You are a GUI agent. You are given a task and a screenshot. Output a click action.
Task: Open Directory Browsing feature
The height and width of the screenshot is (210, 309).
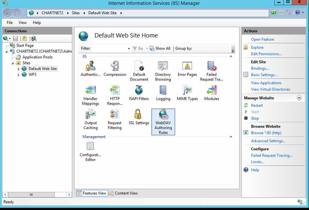[163, 71]
